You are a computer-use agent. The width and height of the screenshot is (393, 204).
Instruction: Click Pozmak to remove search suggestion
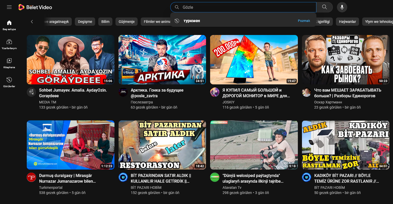point(304,21)
